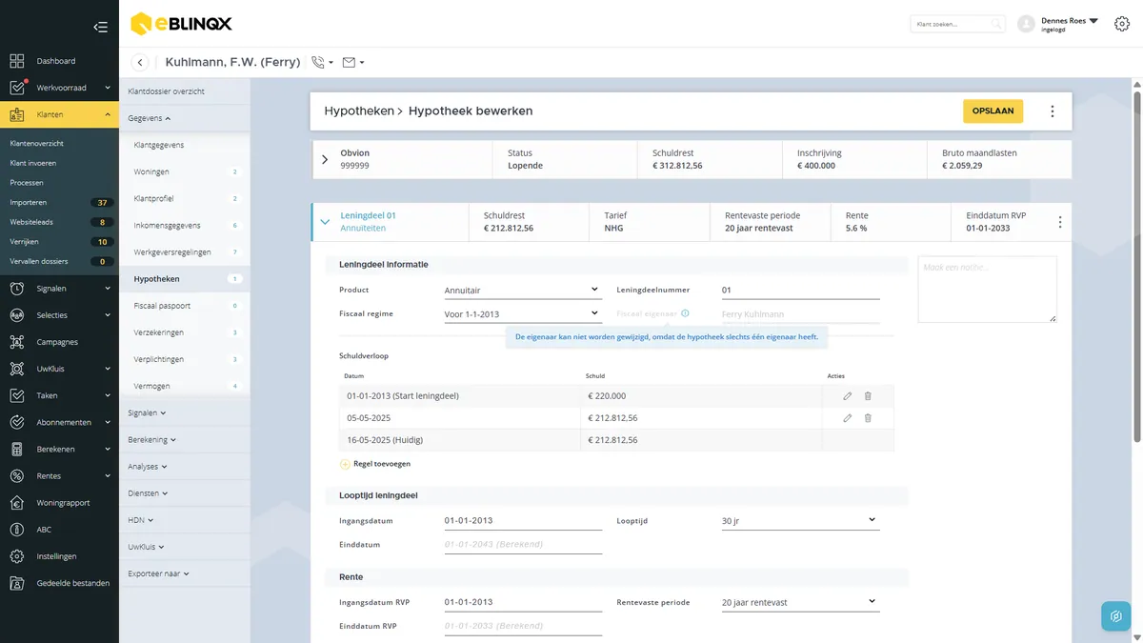Open the Product dropdown showing Annuitair
Screen dimensions: 1143x643
(x=522, y=290)
